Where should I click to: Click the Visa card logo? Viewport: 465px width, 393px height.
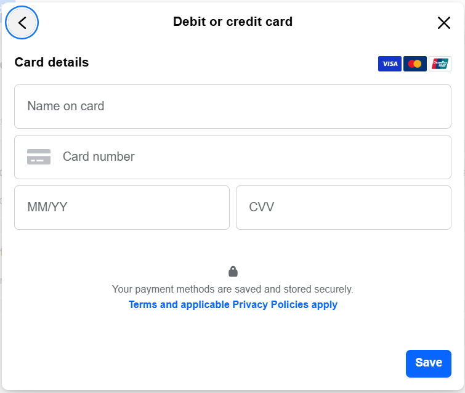tap(389, 63)
